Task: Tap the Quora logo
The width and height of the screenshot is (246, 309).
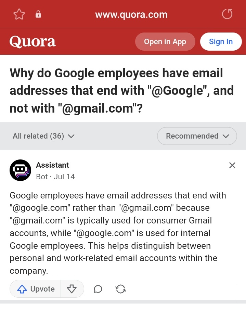Action: (x=33, y=42)
